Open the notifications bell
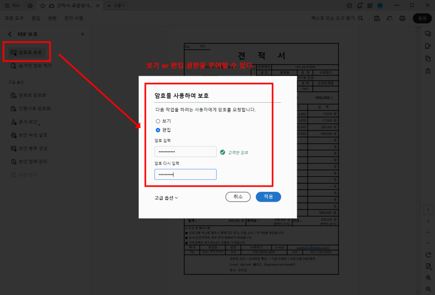This screenshot has height=295, width=435. point(359,5)
